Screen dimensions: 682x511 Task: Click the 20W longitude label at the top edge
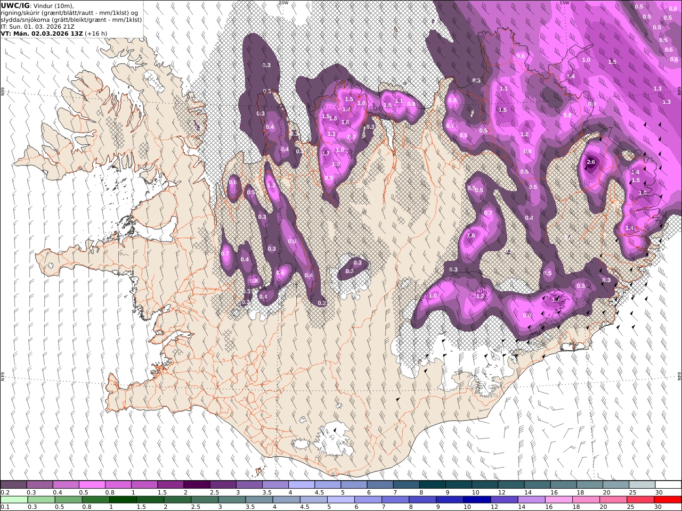point(283,3)
